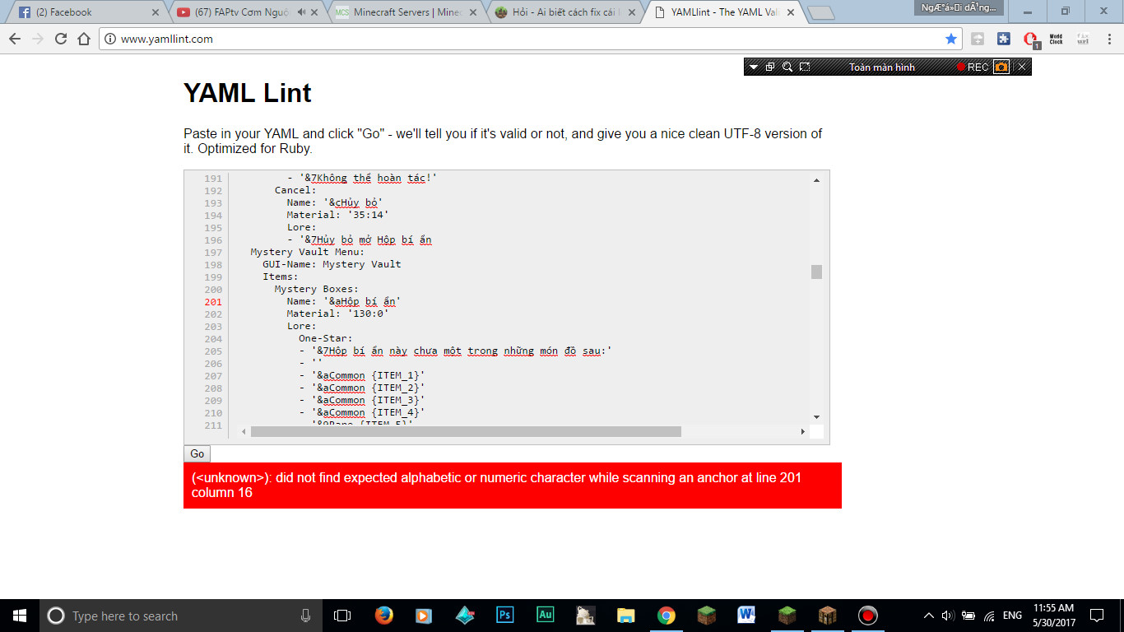Click the red error message banner

pyautogui.click(x=513, y=486)
